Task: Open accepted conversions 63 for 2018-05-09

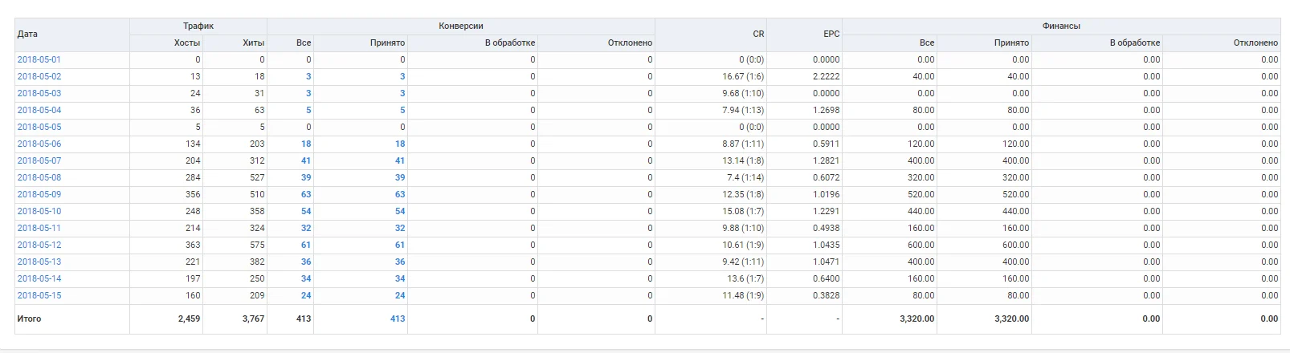Action: [x=400, y=194]
